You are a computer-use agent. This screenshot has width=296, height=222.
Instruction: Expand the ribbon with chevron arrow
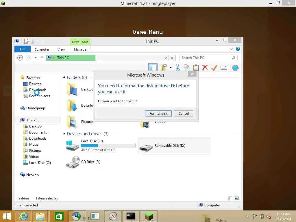(232, 49)
